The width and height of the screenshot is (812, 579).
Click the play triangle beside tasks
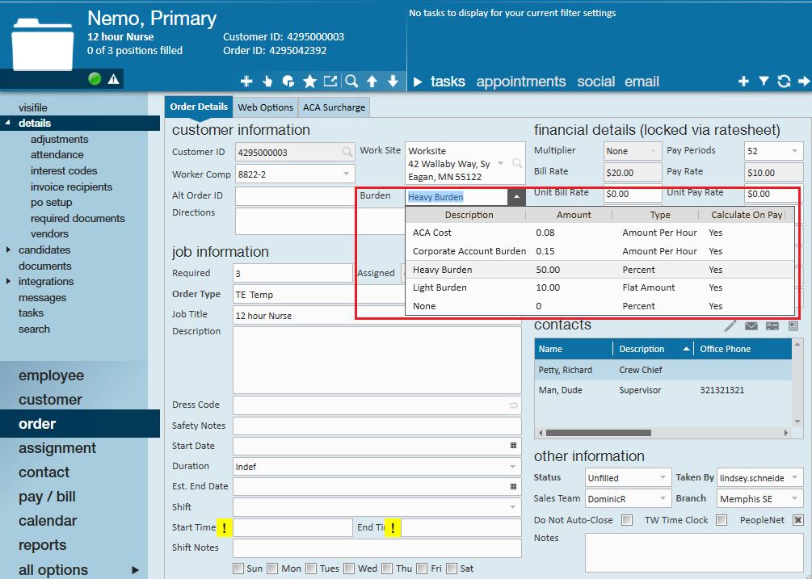pyautogui.click(x=418, y=82)
